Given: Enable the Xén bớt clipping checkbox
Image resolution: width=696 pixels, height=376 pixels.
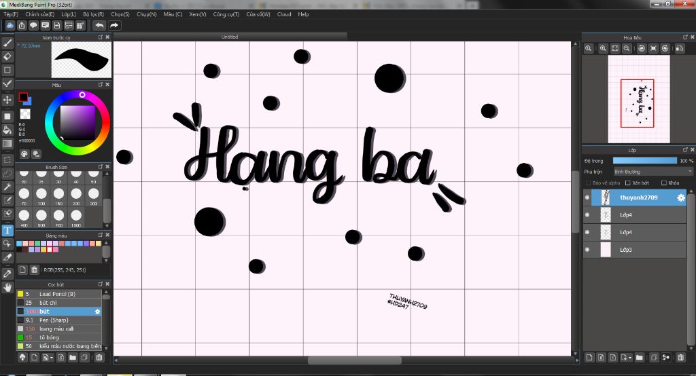Looking at the screenshot, I should pos(627,183).
